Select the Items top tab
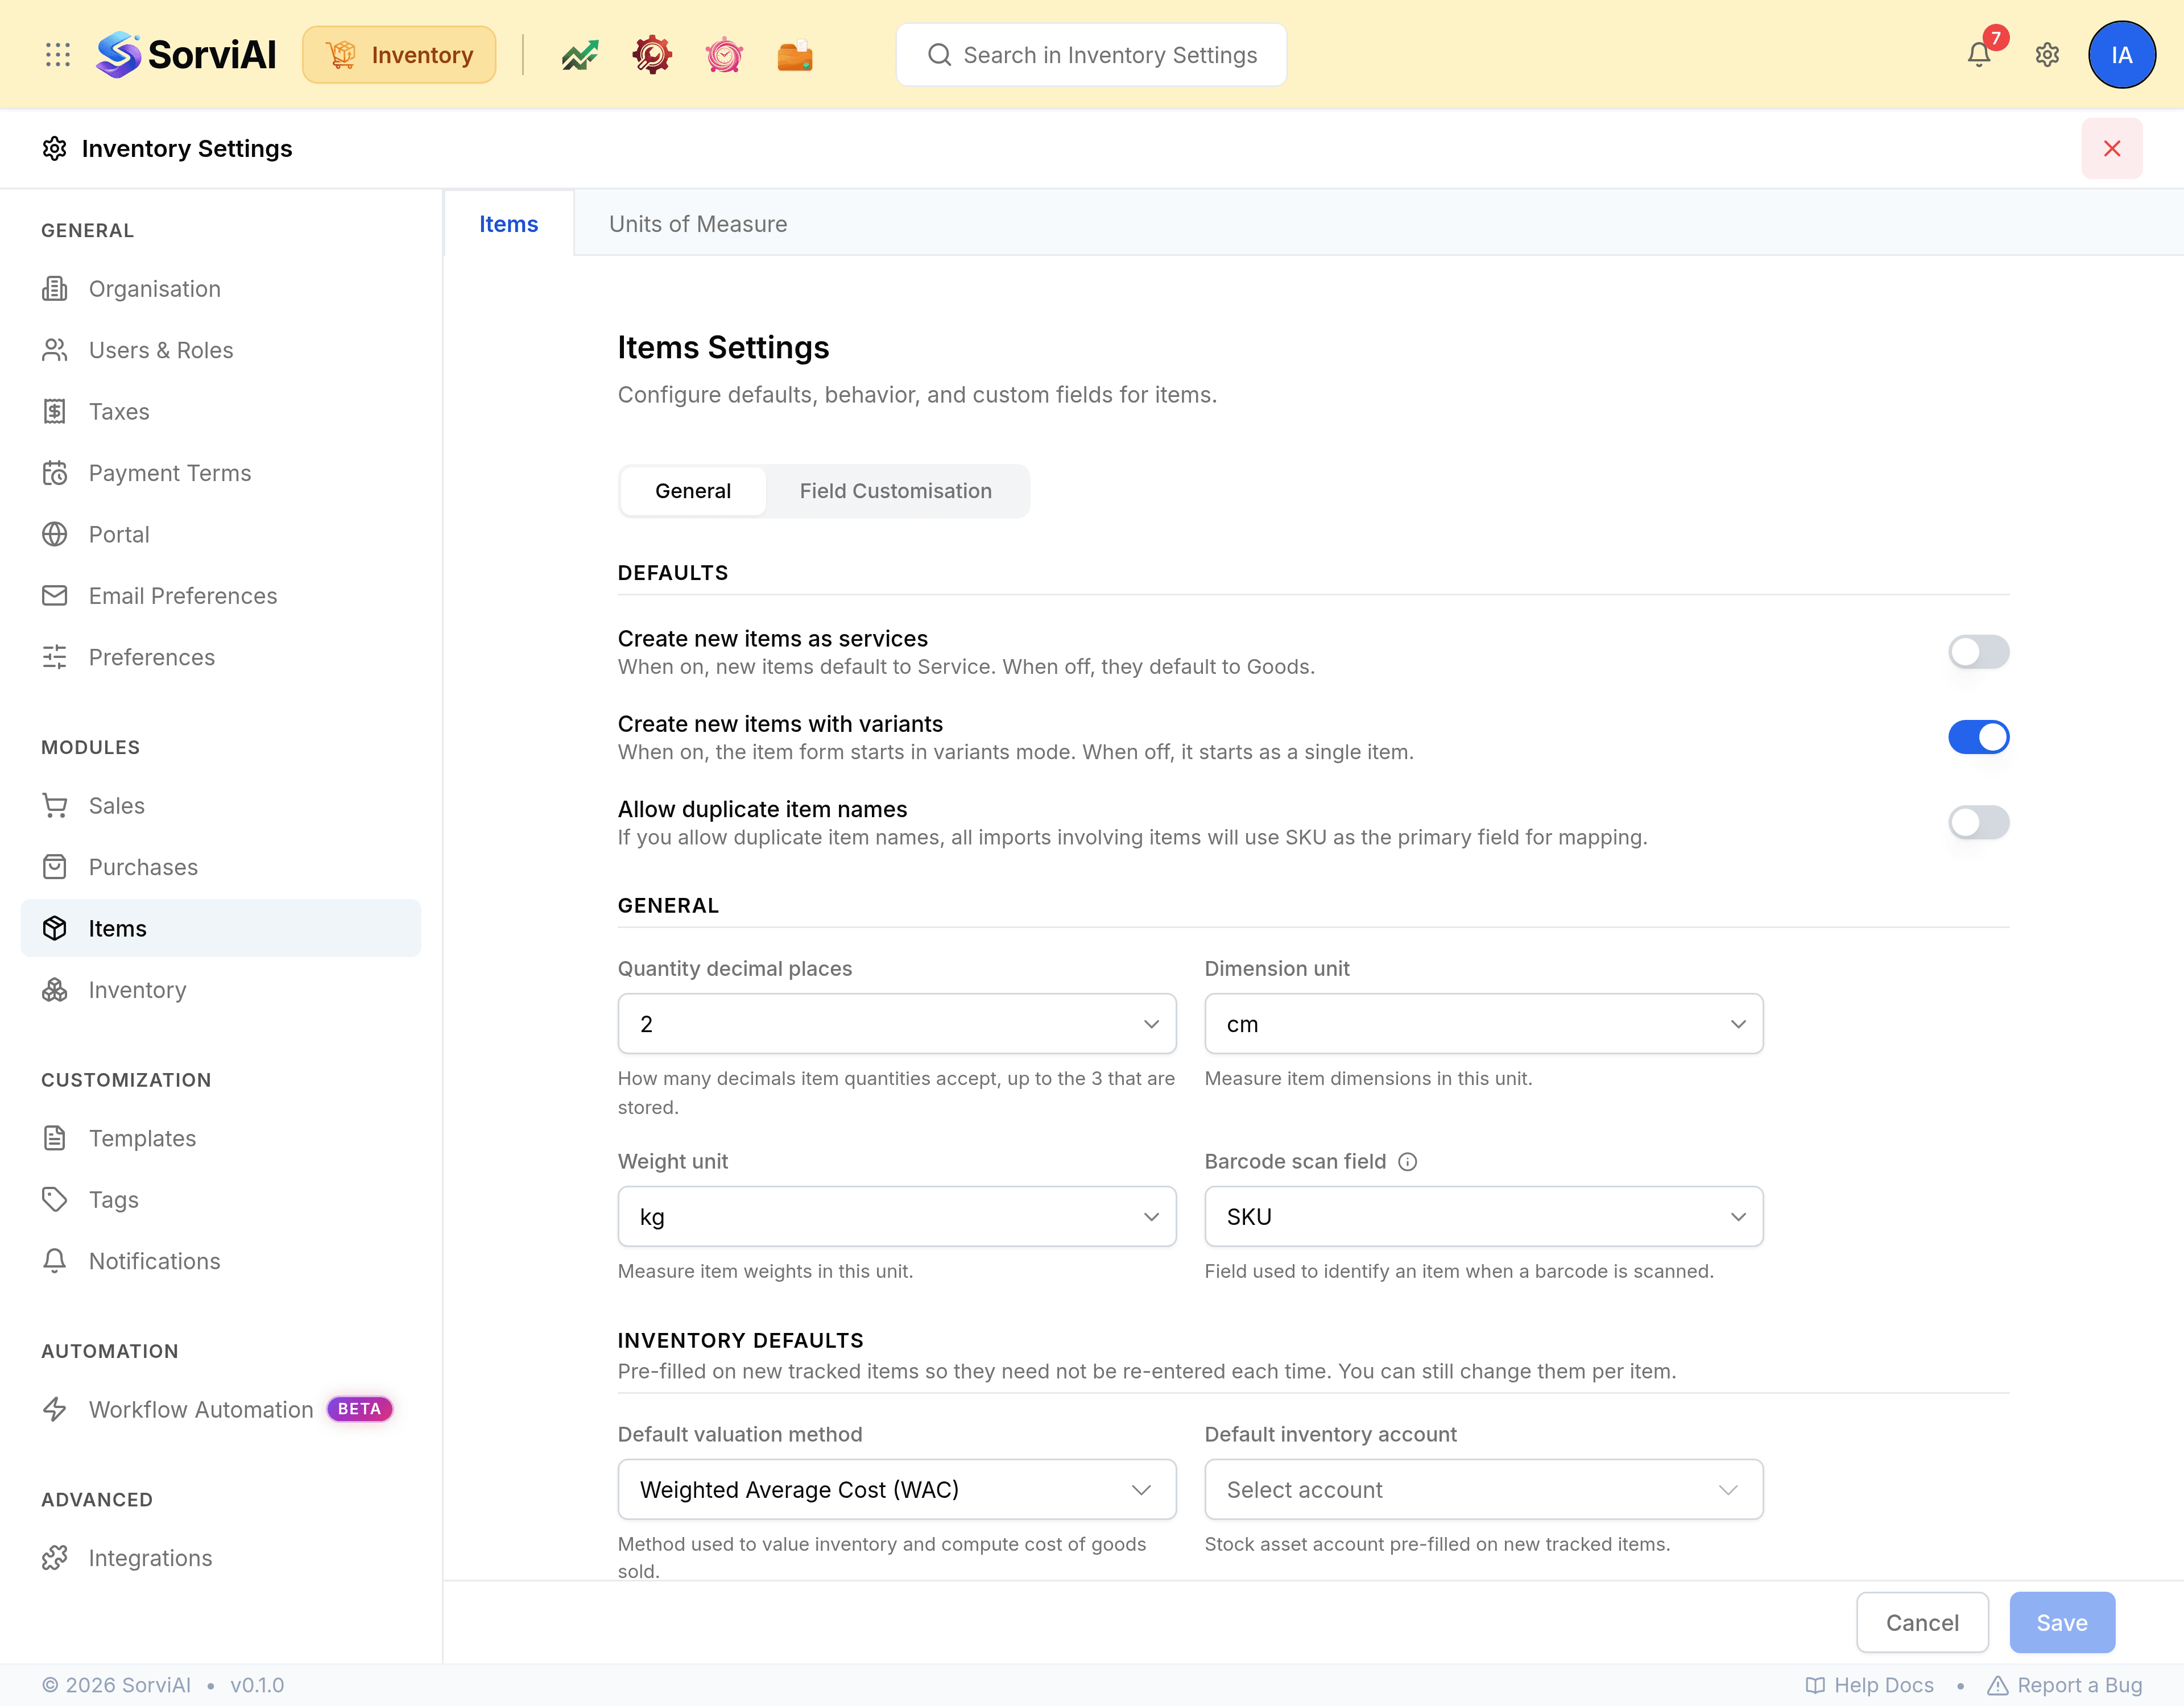Screen dimensions: 2184x1706 tap(508, 224)
